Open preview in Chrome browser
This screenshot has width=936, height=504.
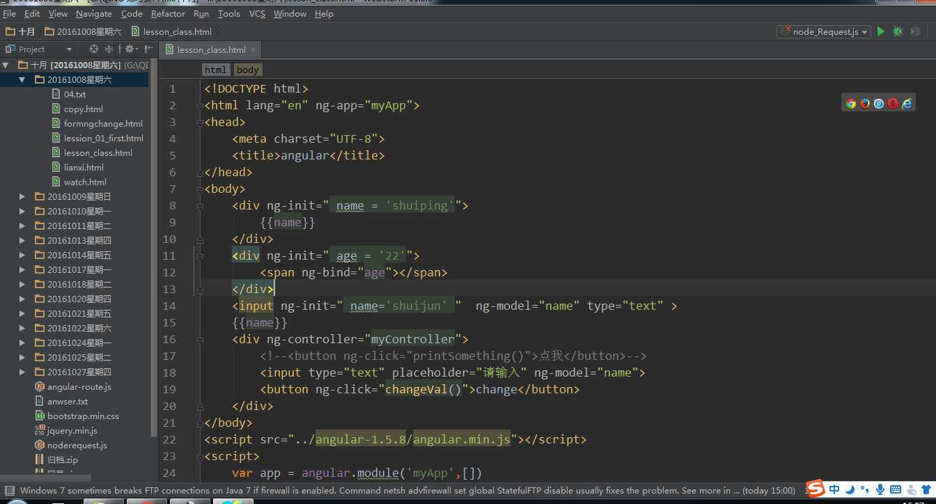(x=851, y=104)
